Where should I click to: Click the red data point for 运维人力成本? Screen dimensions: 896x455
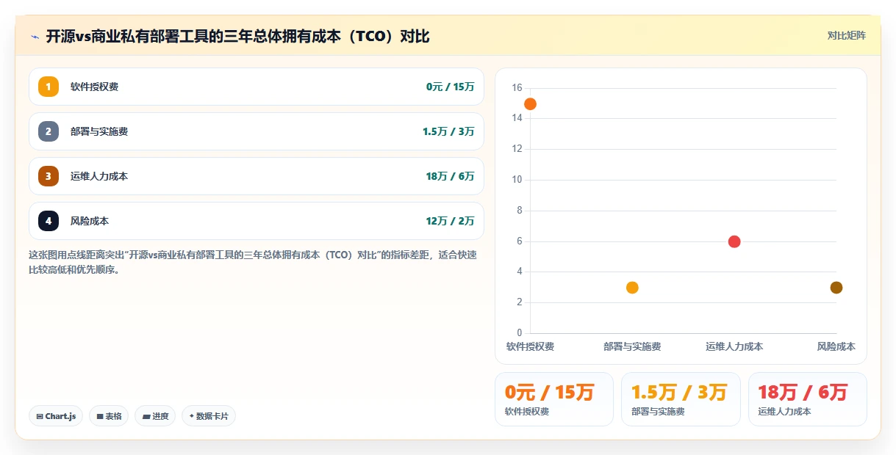tap(734, 241)
